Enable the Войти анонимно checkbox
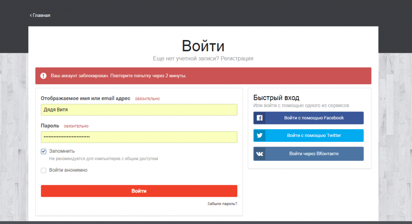Image resolution: width=412 pixels, height=224 pixels. [44, 170]
